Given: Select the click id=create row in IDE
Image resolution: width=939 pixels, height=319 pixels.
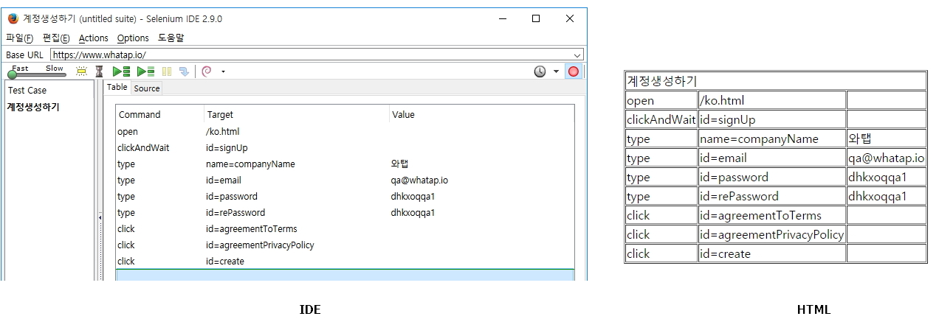Looking at the screenshot, I should [x=345, y=261].
